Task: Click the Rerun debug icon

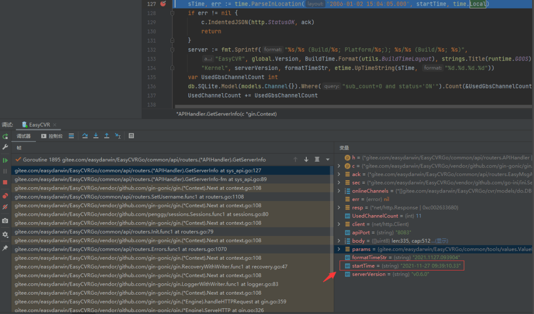Action: click(x=5, y=136)
